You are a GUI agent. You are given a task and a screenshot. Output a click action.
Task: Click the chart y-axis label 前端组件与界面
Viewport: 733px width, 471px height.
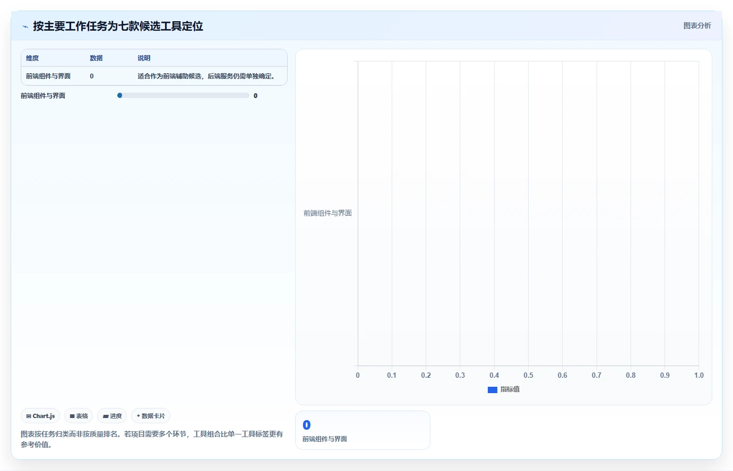tap(327, 213)
